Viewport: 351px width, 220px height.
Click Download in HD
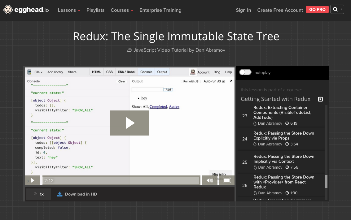pos(81,194)
